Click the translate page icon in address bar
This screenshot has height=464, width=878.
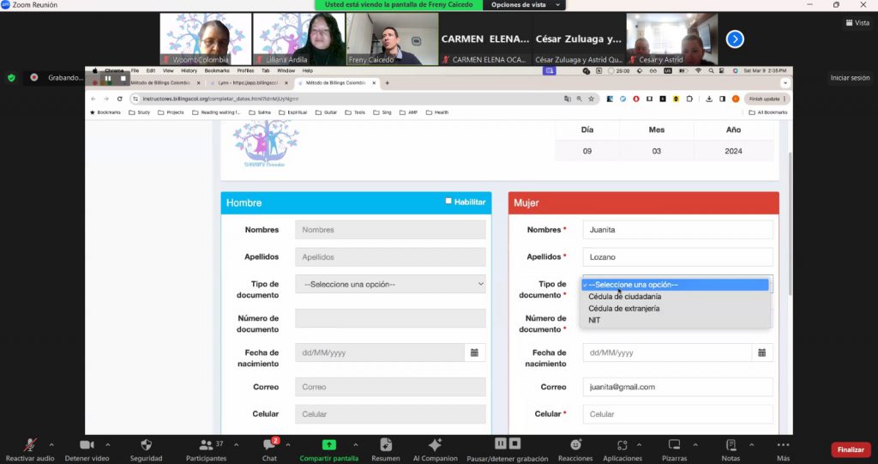568,99
